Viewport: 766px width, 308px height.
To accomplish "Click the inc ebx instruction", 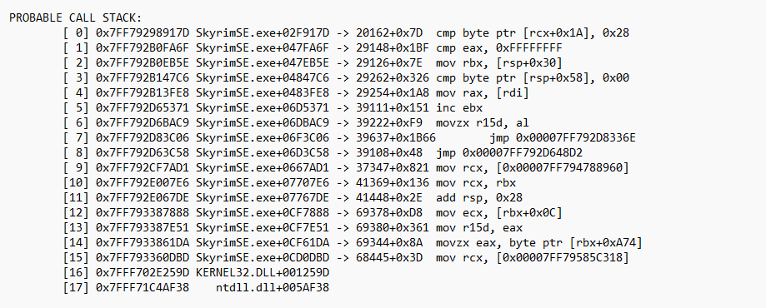I will tap(458, 108).
